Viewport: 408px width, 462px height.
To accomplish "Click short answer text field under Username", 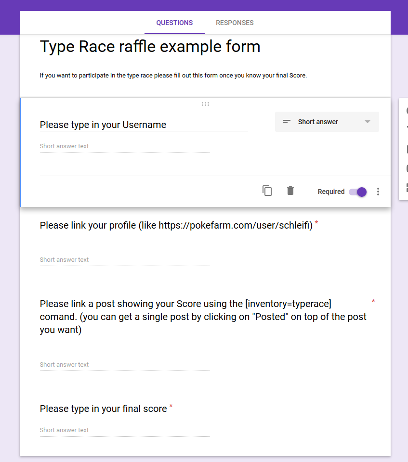I will point(124,146).
